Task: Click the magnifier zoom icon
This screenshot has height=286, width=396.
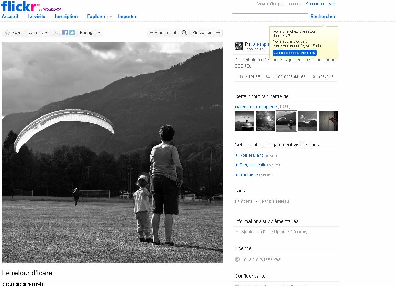Action: tap(184, 33)
